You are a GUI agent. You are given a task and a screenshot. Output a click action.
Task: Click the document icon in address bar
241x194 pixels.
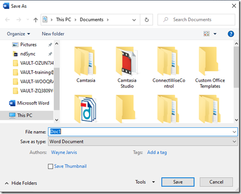[45, 19]
